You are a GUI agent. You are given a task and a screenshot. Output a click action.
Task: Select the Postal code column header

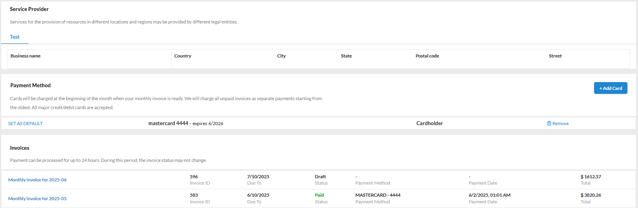coord(427,56)
